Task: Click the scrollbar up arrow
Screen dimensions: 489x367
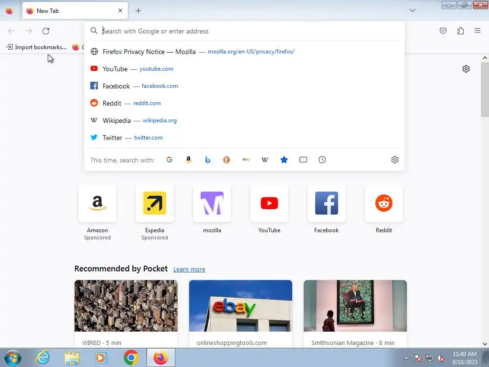Action: pyautogui.click(x=485, y=58)
